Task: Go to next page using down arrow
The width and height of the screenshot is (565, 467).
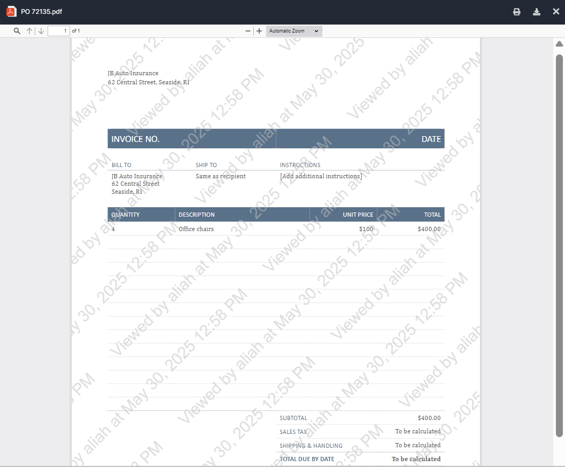Action: click(41, 31)
